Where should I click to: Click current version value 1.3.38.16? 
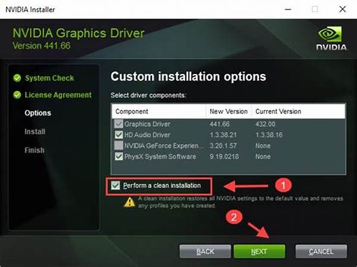(269, 135)
